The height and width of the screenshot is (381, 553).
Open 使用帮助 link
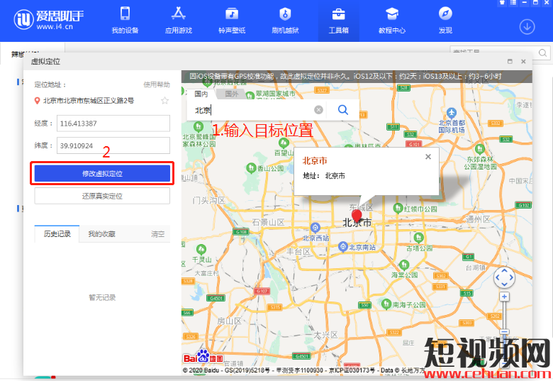tap(157, 84)
